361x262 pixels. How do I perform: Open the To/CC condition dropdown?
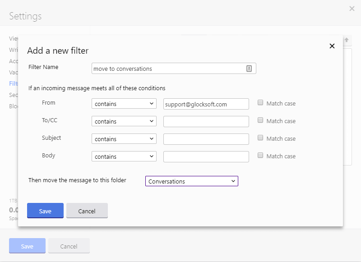124,121
